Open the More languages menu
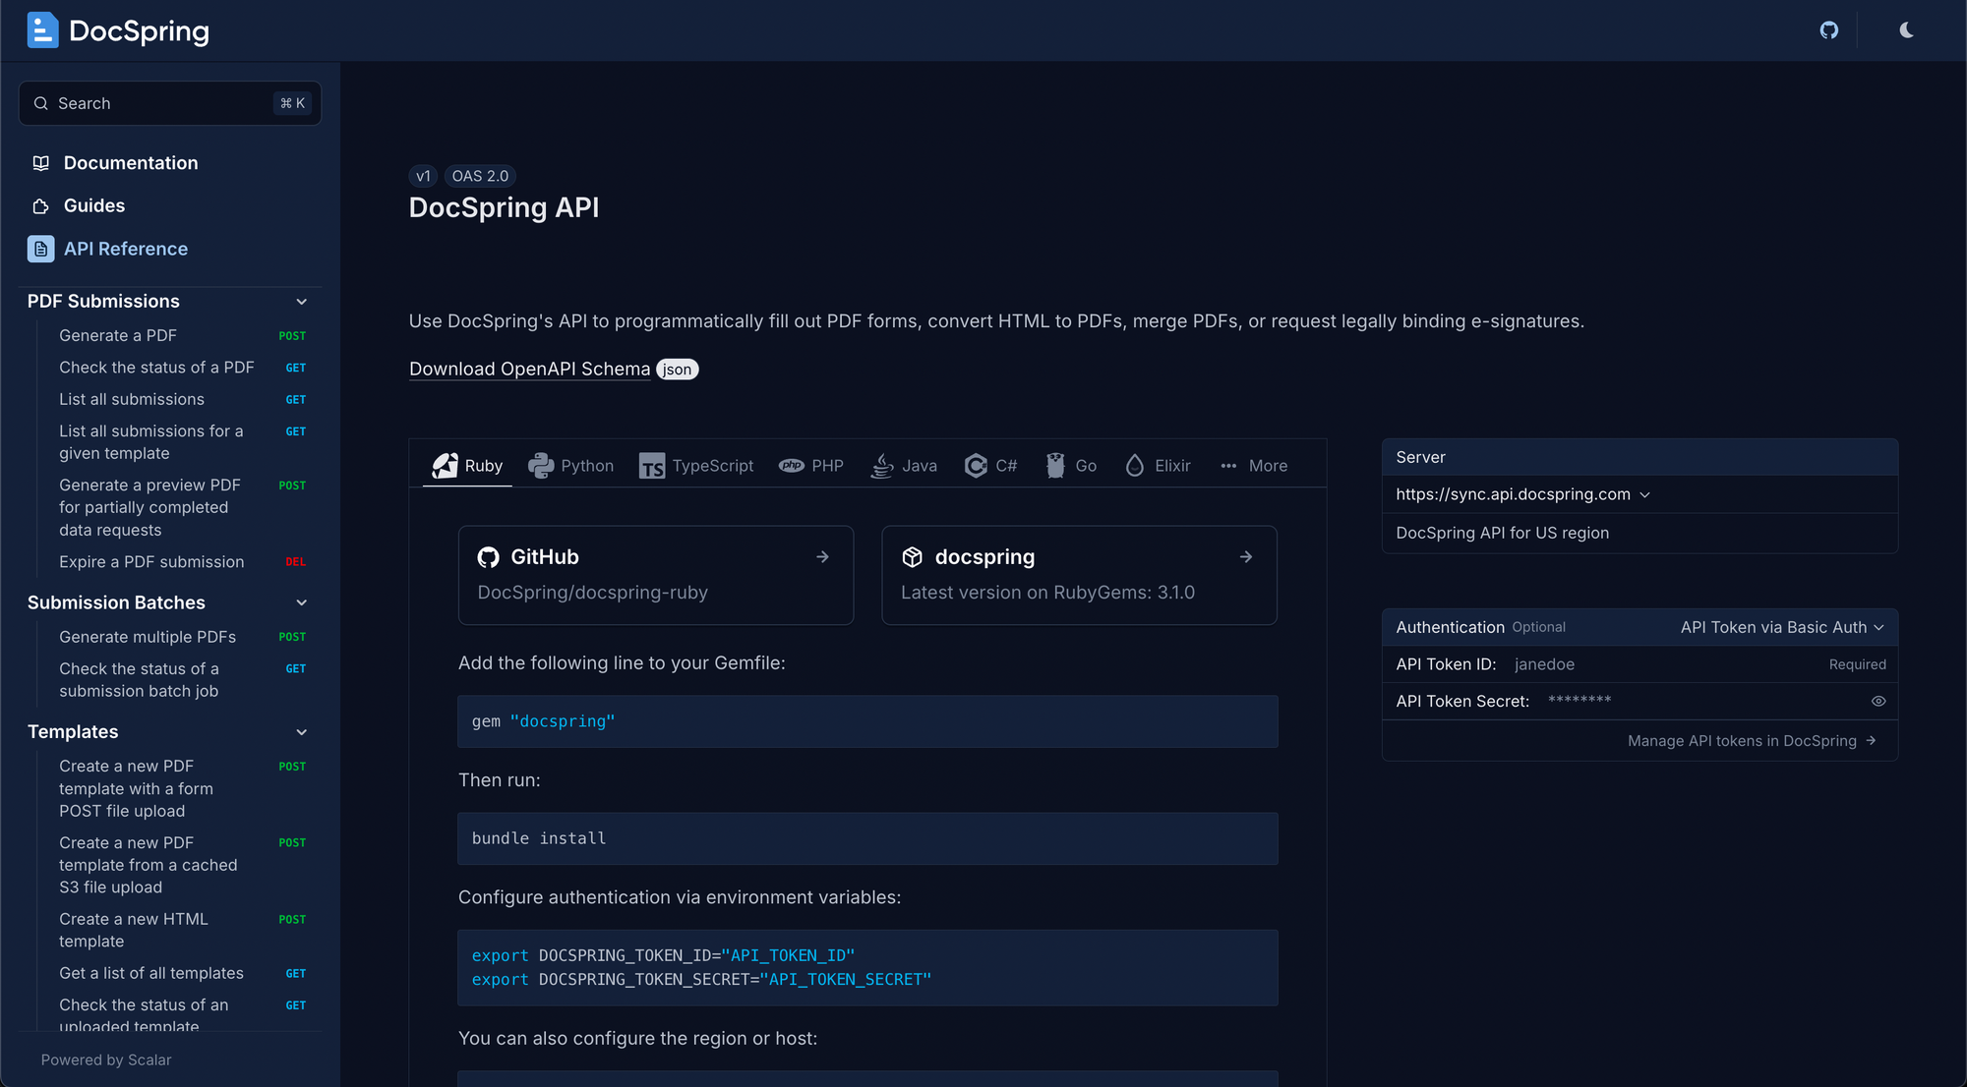The width and height of the screenshot is (1967, 1087). pyautogui.click(x=1254, y=466)
